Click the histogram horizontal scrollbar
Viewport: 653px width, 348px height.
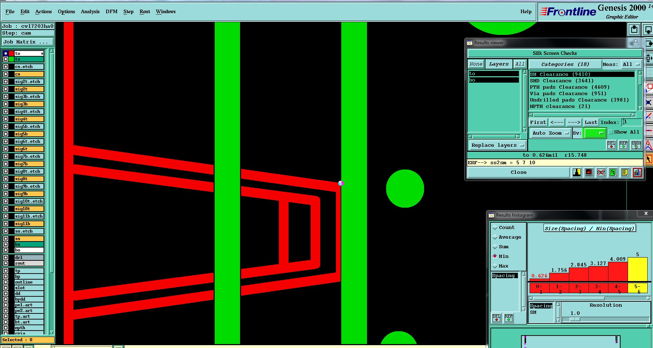pos(590,298)
